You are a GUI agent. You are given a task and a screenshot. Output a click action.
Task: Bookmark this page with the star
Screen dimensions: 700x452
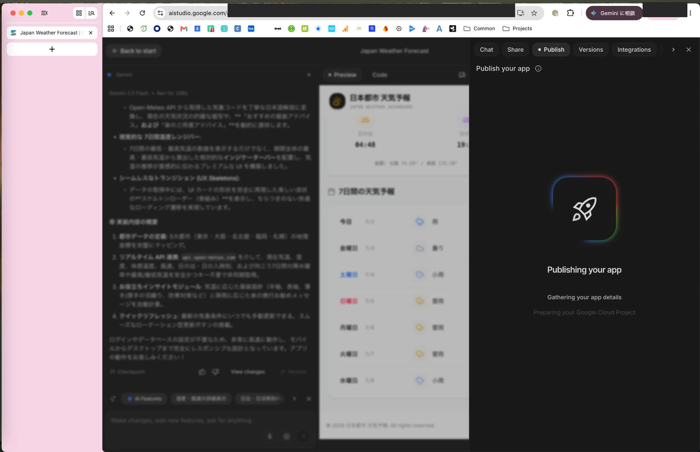pyautogui.click(x=534, y=13)
